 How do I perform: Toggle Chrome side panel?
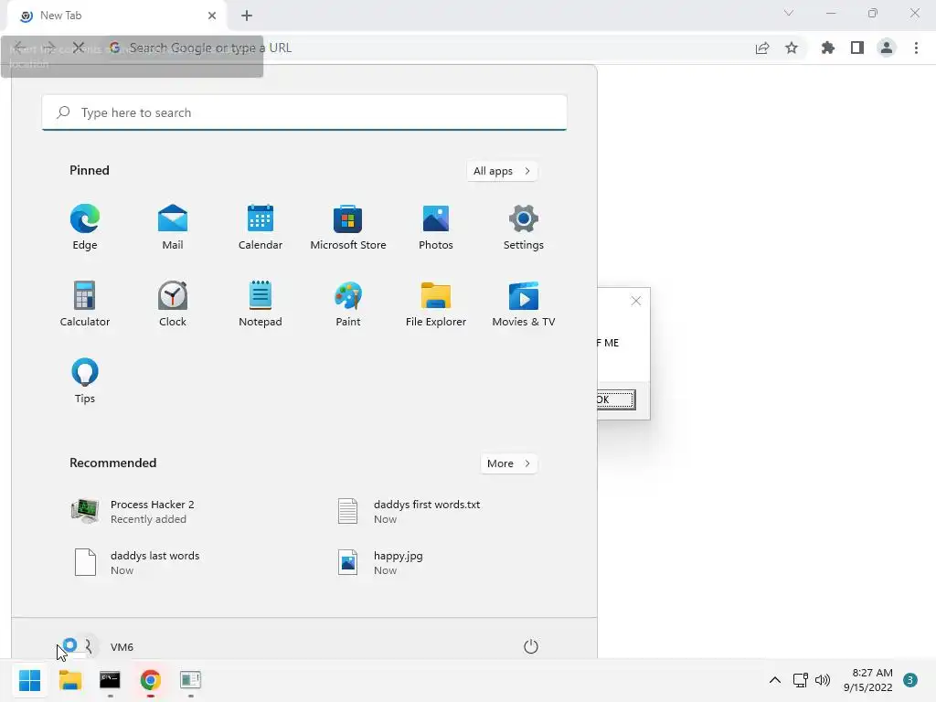point(857,48)
